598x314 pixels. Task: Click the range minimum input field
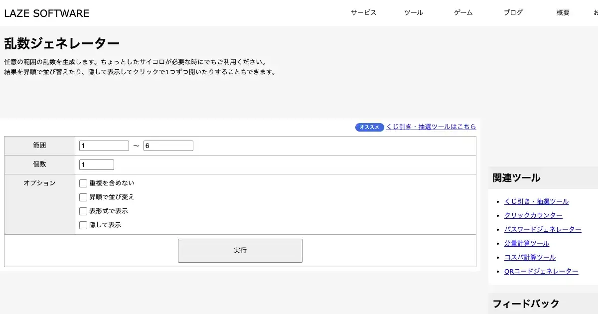click(x=104, y=146)
